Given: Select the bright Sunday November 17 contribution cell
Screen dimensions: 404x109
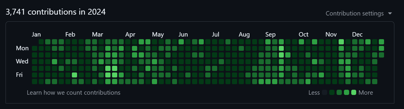Looking at the screenshot, I should 341,41.
